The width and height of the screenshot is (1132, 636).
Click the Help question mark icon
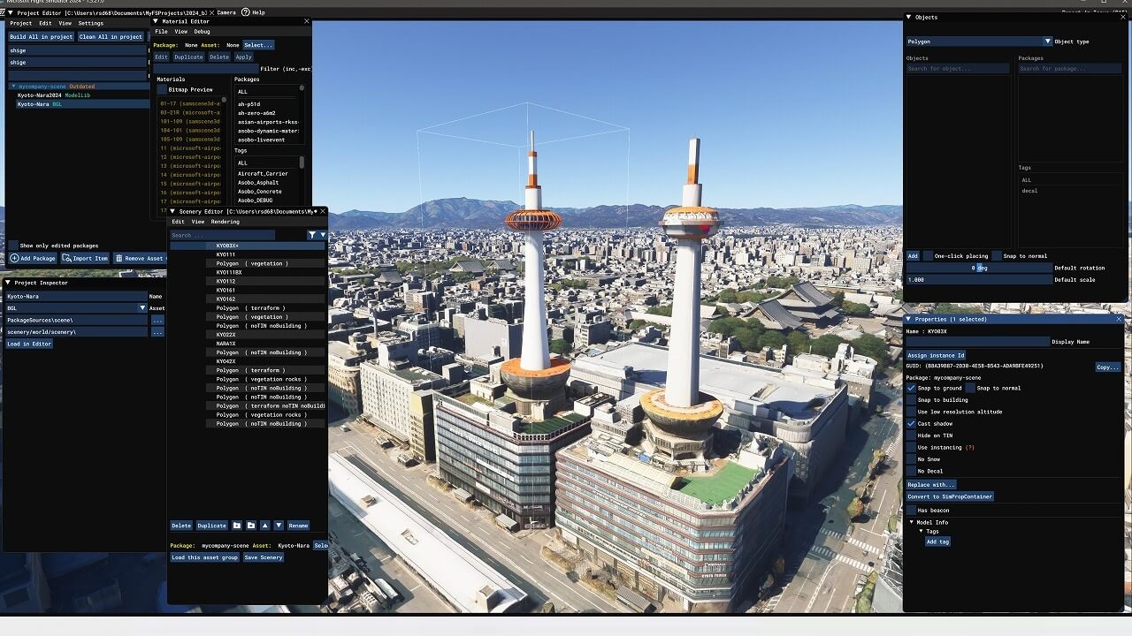(246, 12)
